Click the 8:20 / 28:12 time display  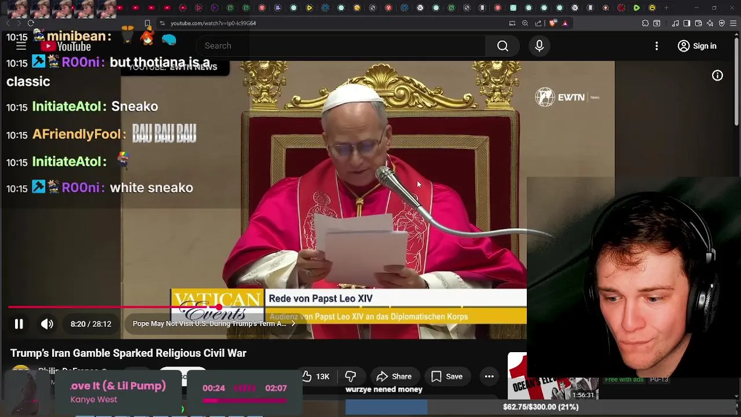pyautogui.click(x=91, y=324)
